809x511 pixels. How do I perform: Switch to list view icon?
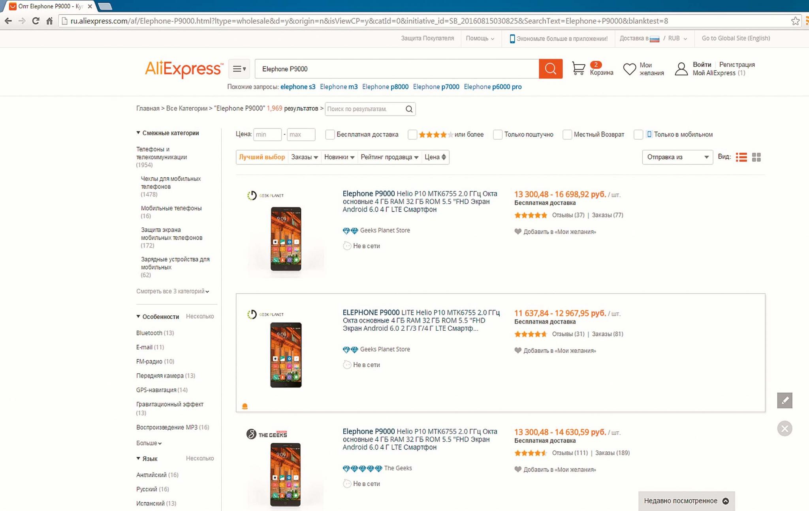741,157
